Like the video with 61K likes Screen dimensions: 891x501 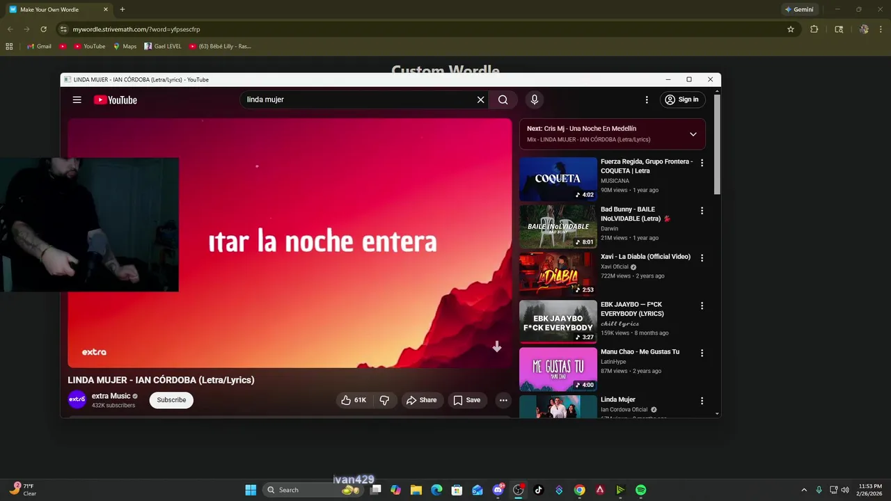coord(354,400)
